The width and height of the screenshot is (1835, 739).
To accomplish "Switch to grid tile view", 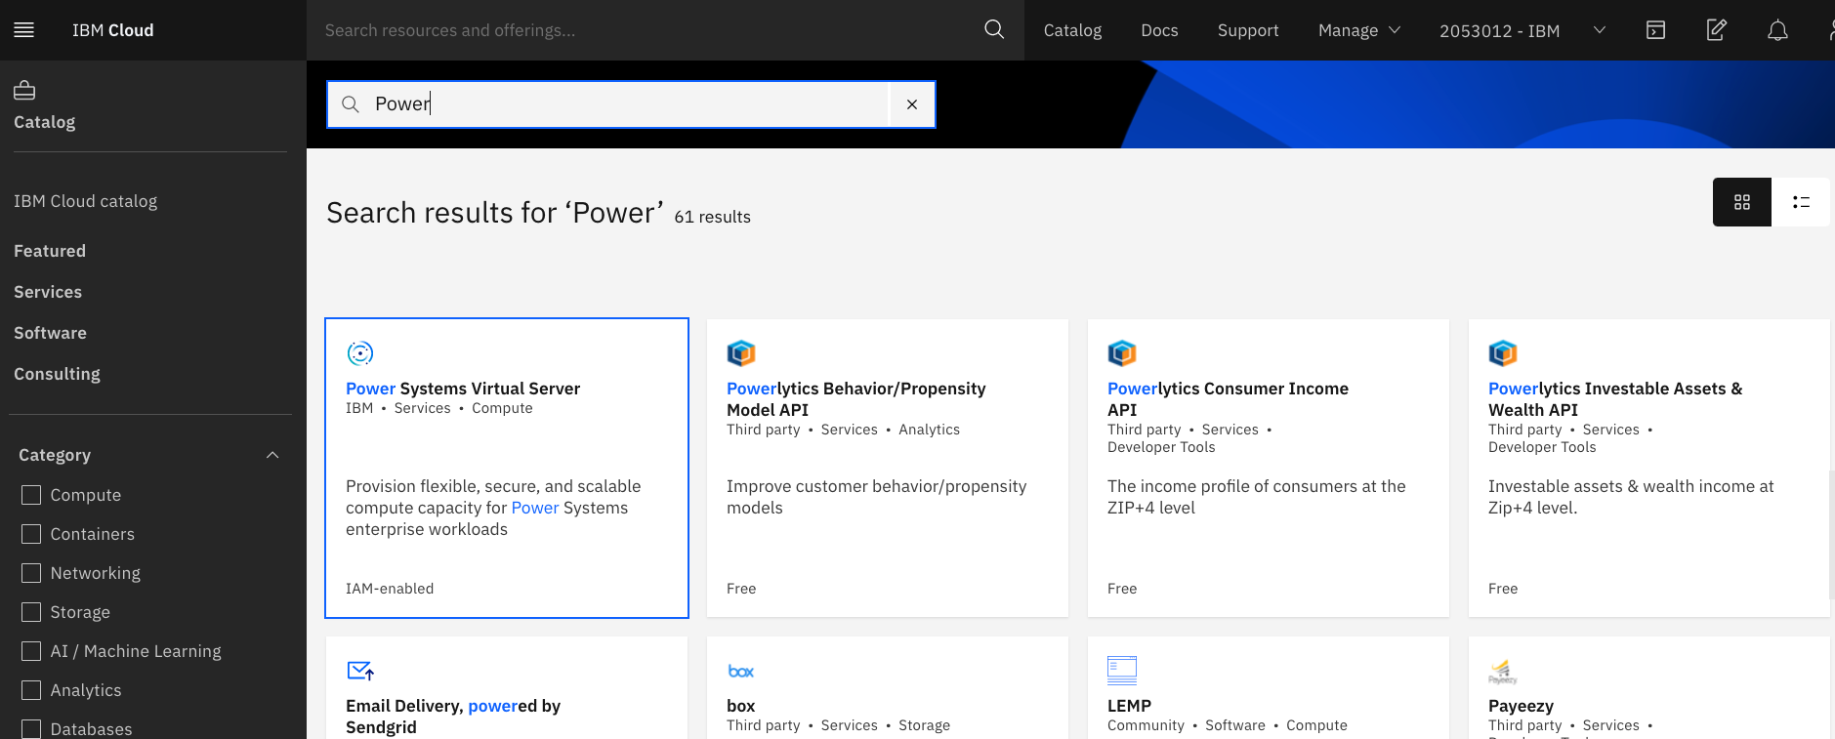I will click(1742, 202).
